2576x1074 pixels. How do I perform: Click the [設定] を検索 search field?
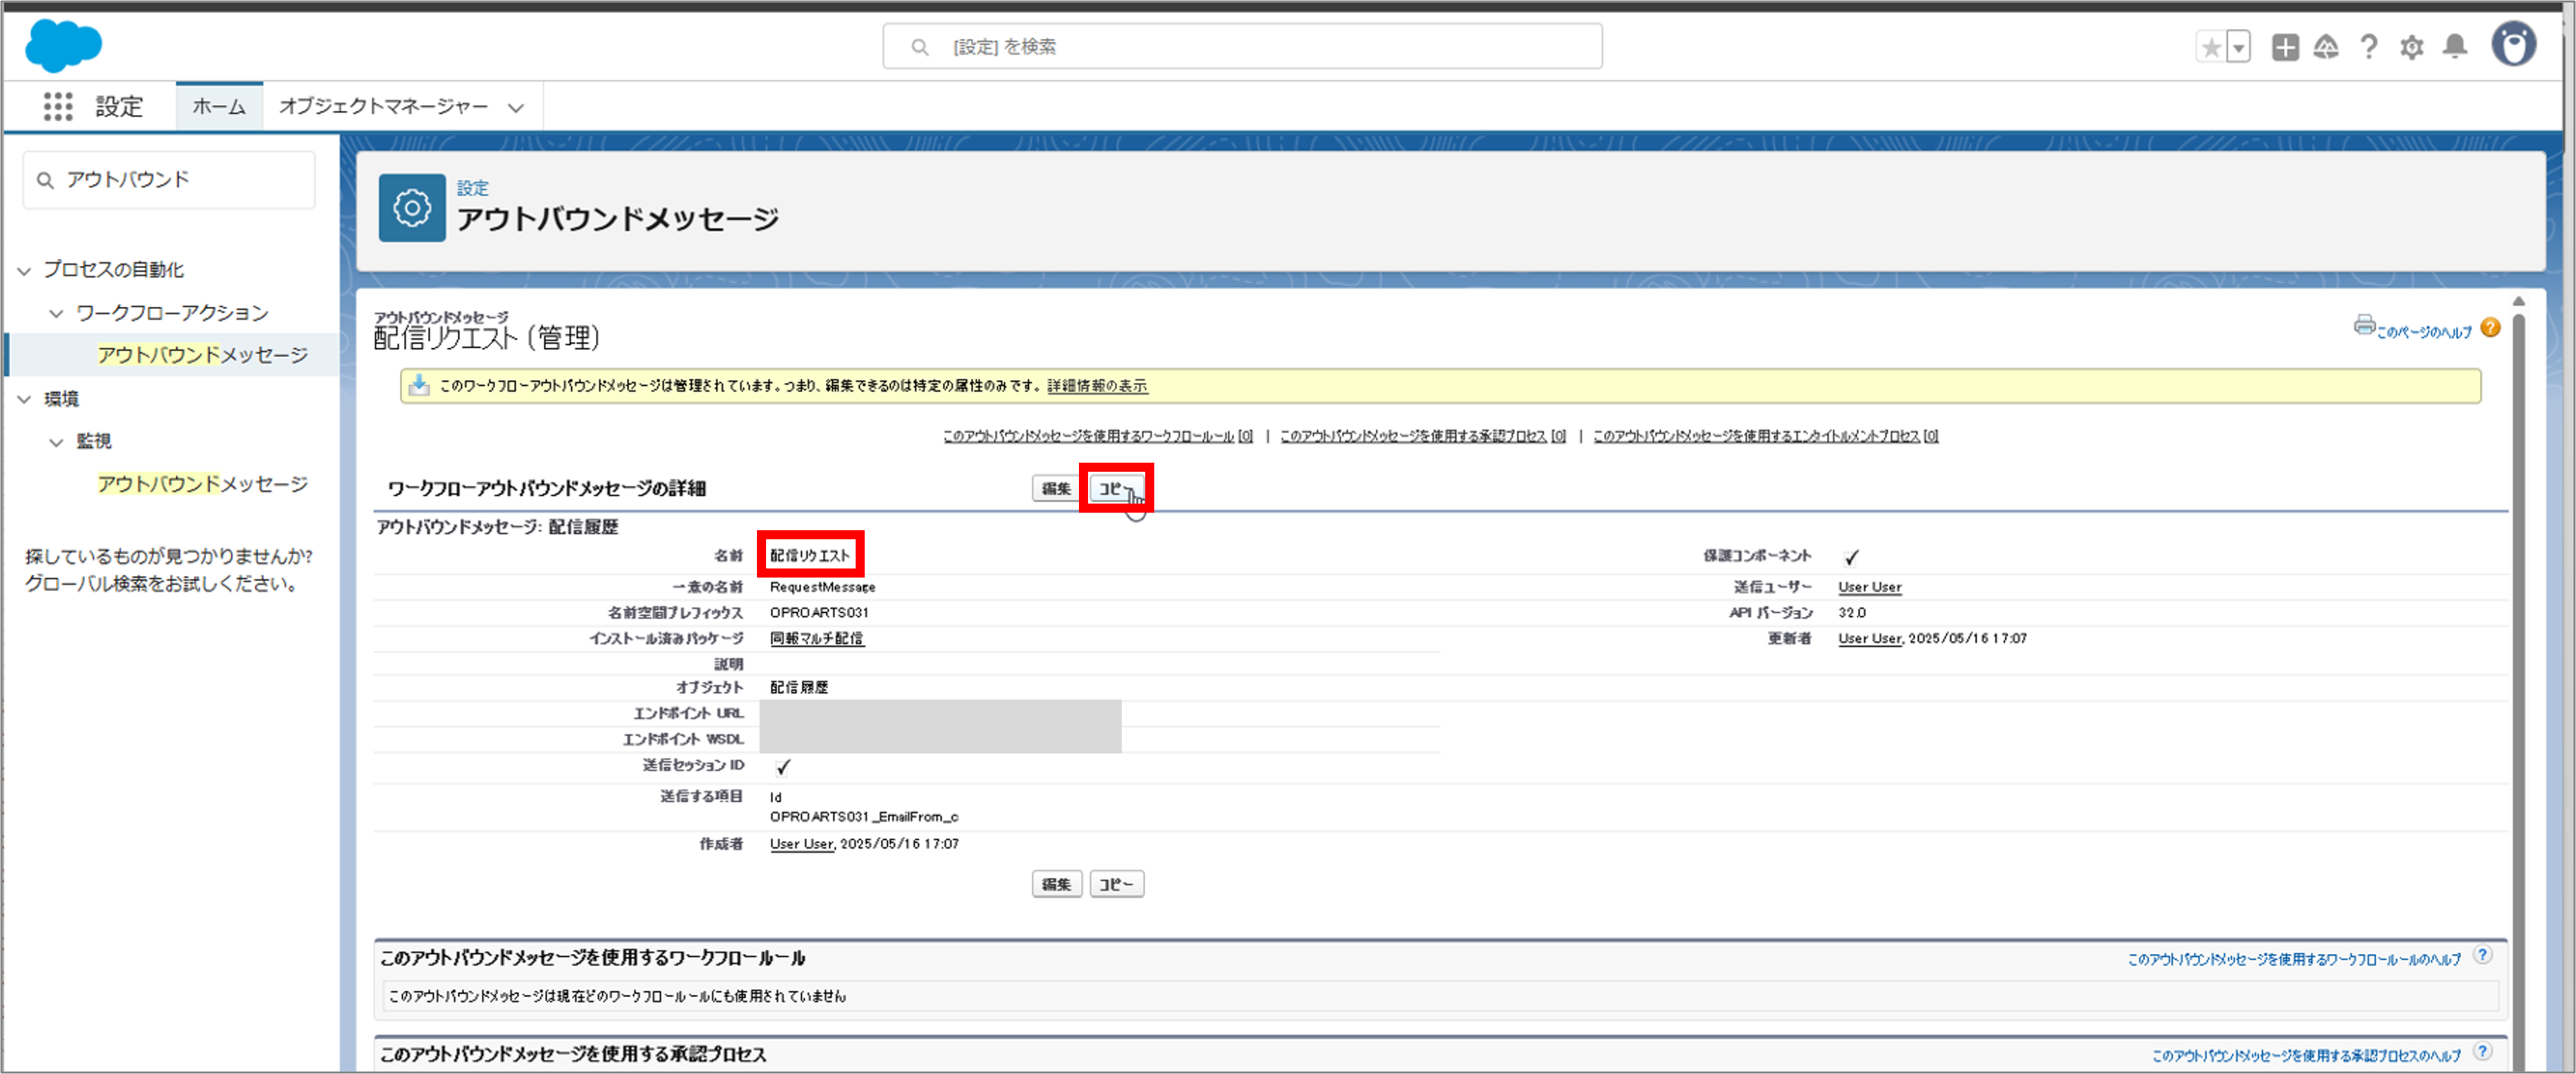1242,47
